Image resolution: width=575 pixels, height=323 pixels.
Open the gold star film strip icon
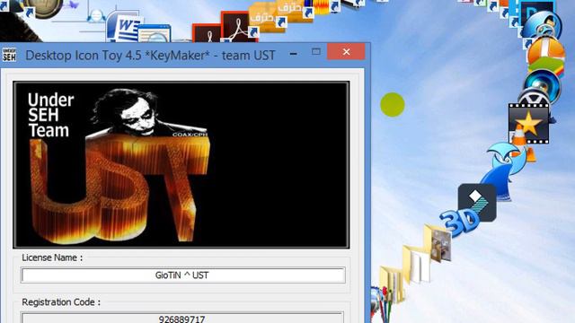pyautogui.click(x=528, y=124)
